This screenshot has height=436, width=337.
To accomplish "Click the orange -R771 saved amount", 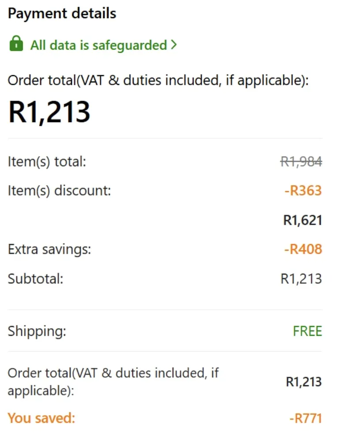I will point(305,418).
